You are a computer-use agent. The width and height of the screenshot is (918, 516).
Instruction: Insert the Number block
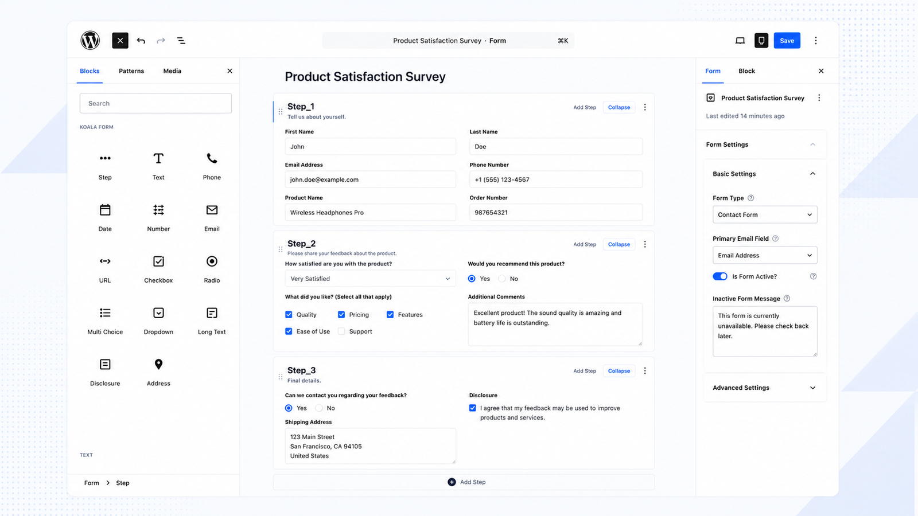158,217
